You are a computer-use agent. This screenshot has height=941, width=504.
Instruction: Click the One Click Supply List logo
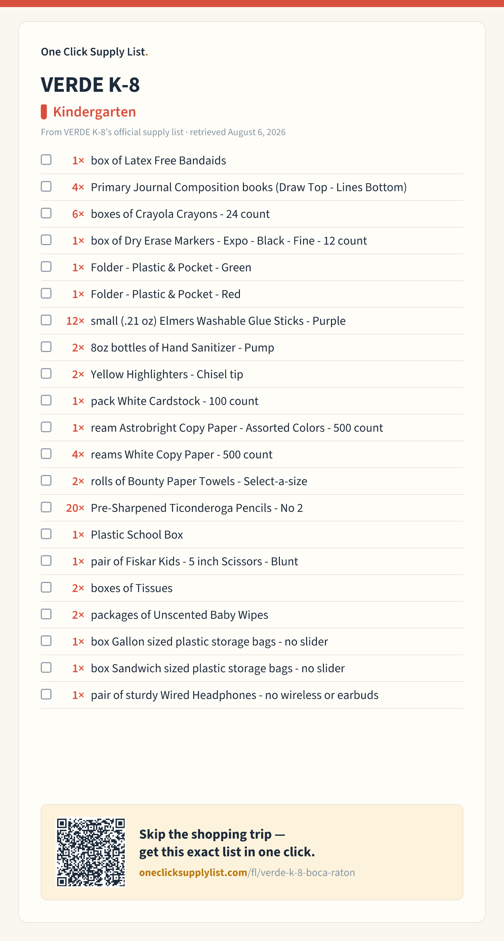pyautogui.click(x=94, y=52)
